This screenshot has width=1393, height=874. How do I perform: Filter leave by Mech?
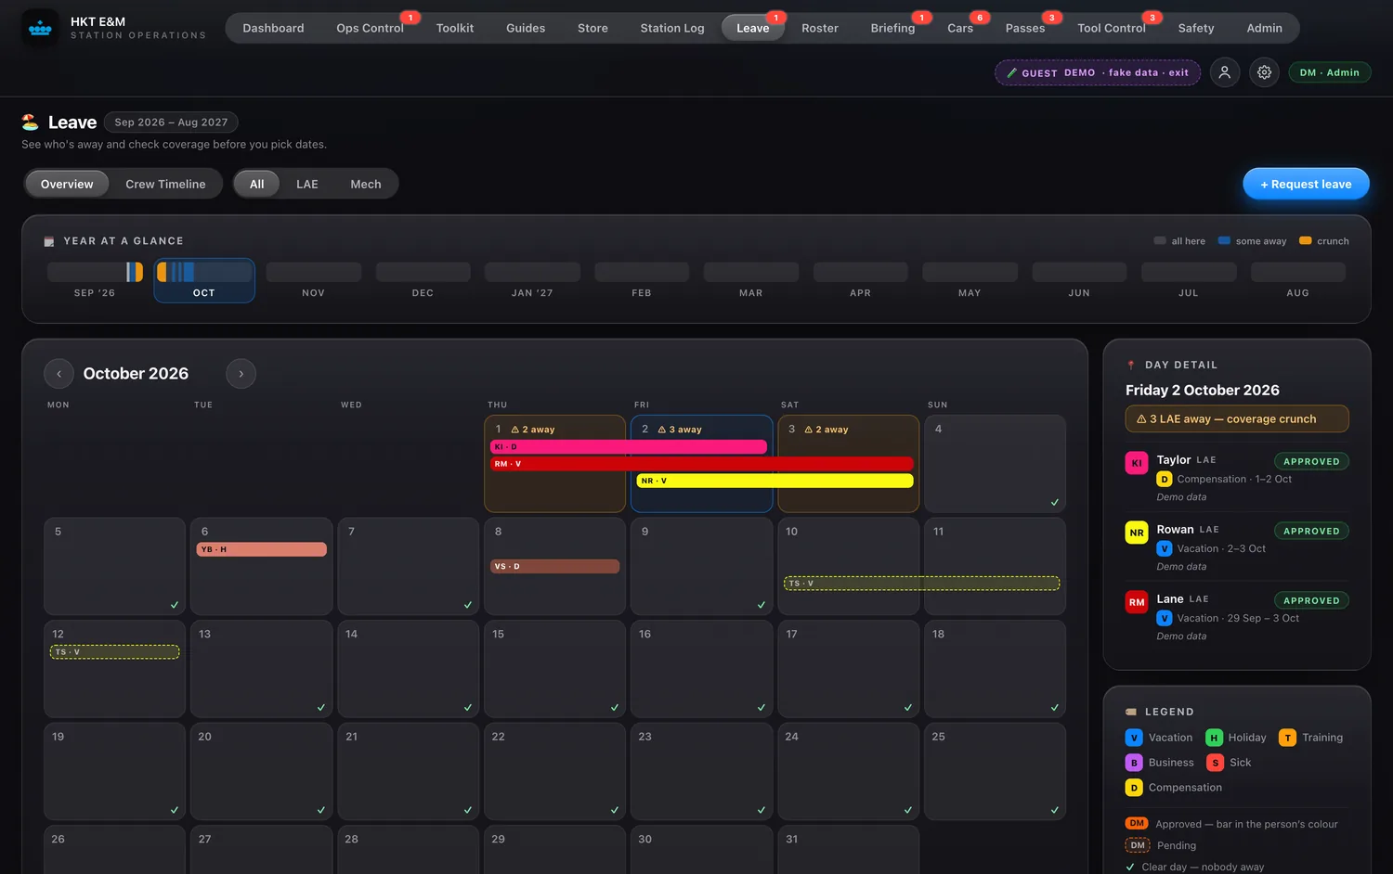366,184
